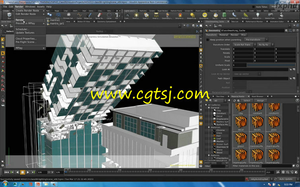Switch to the Material parameter tab
This screenshot has height=187, width=300.
pos(224,35)
